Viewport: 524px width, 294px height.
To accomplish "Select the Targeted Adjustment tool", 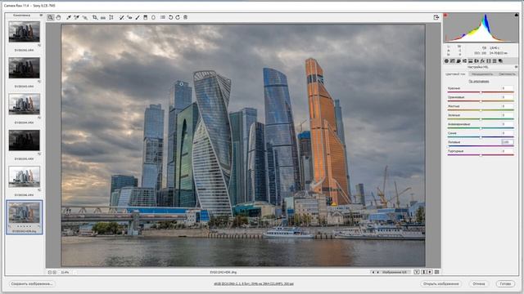I will point(85,17).
